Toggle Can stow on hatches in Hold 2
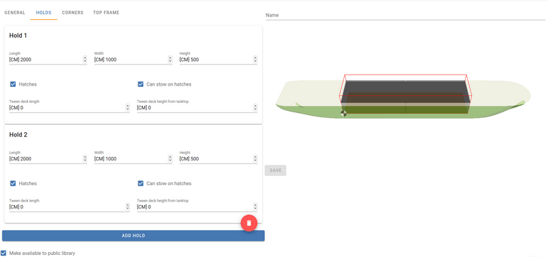This screenshot has height=257, width=548. click(x=140, y=183)
